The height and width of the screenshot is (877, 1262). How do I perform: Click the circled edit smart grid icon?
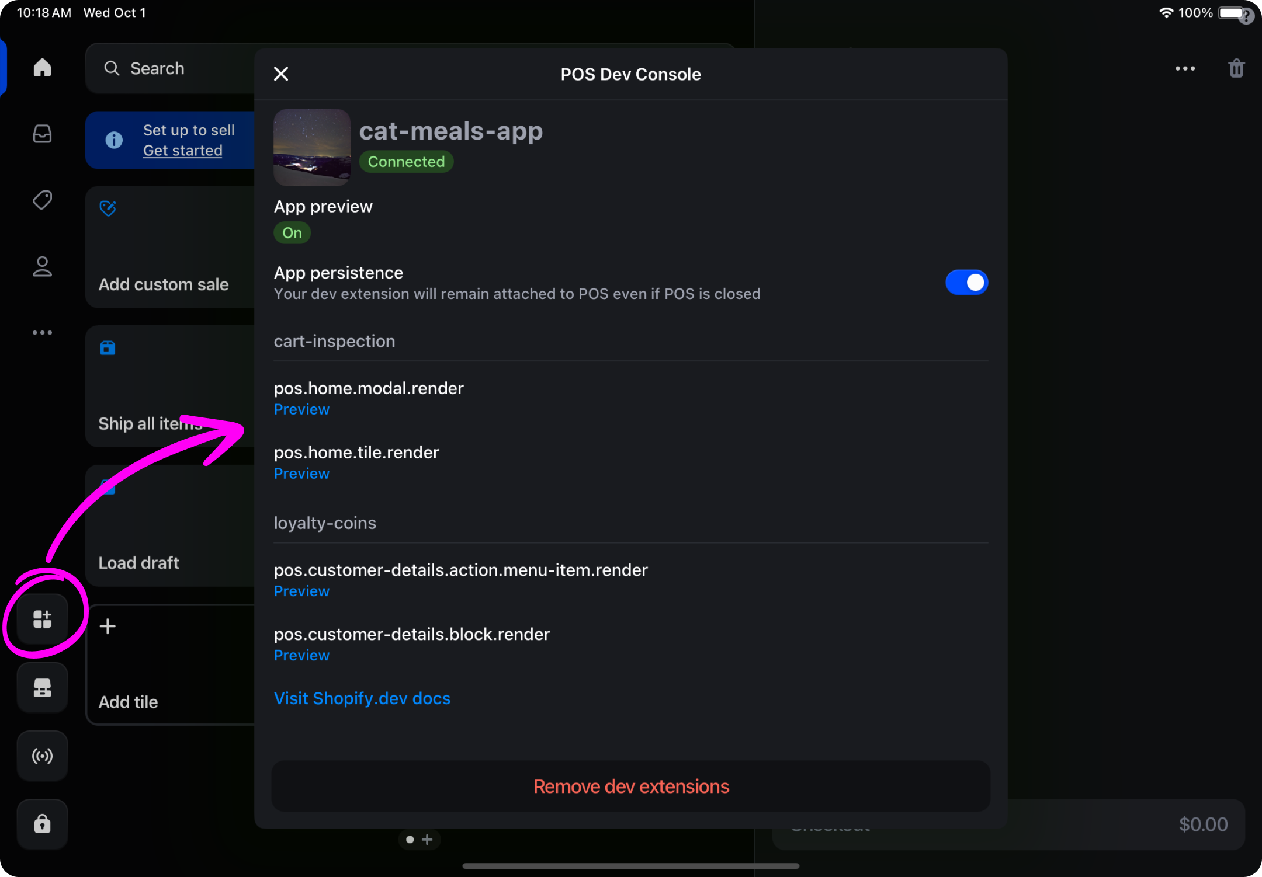(x=42, y=619)
